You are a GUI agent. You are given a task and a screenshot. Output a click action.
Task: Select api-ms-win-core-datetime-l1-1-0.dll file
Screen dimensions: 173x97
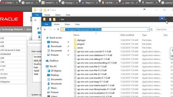(95, 55)
